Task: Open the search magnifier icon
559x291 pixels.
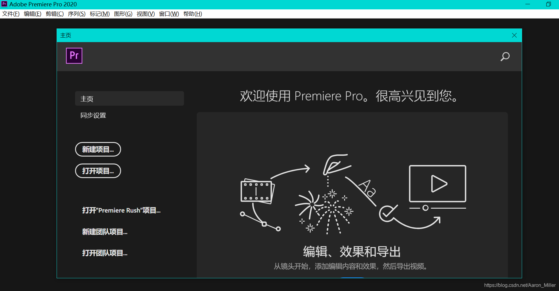Action: (x=505, y=57)
